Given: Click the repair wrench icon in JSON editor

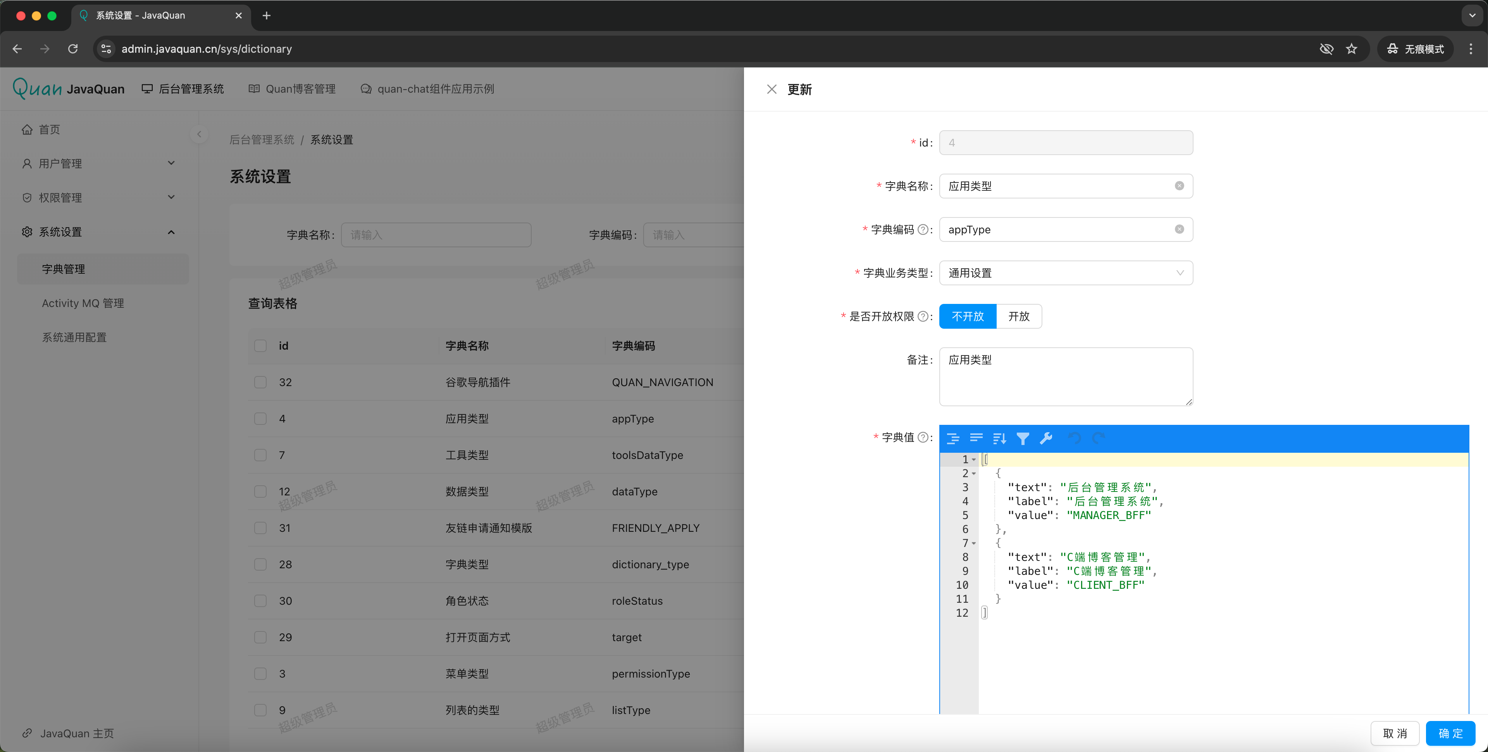Looking at the screenshot, I should click(1046, 439).
